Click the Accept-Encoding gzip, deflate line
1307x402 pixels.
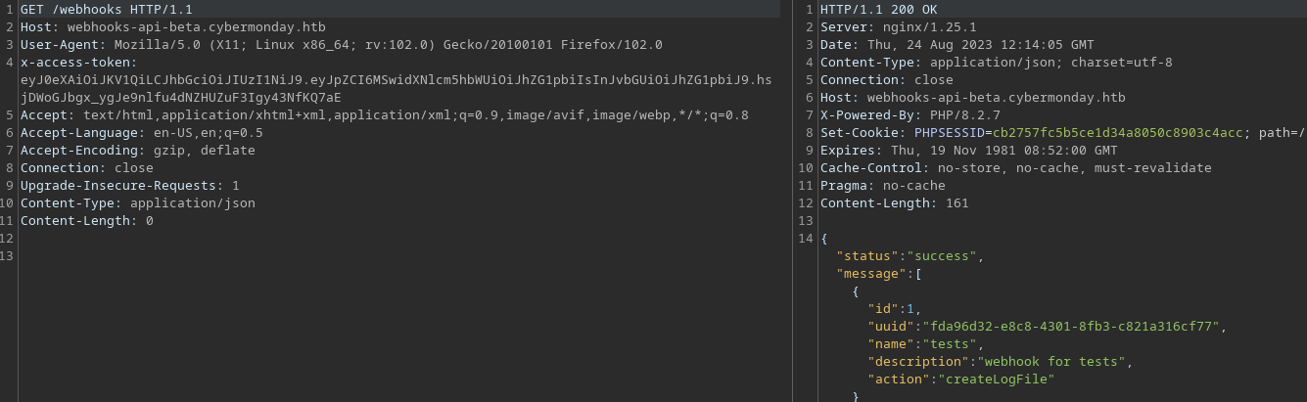click(x=137, y=150)
